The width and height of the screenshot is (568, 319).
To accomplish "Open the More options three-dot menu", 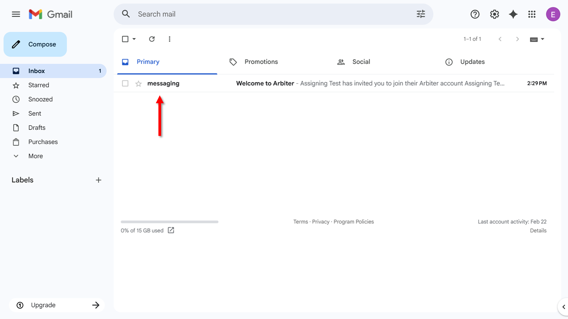I will click(170, 39).
